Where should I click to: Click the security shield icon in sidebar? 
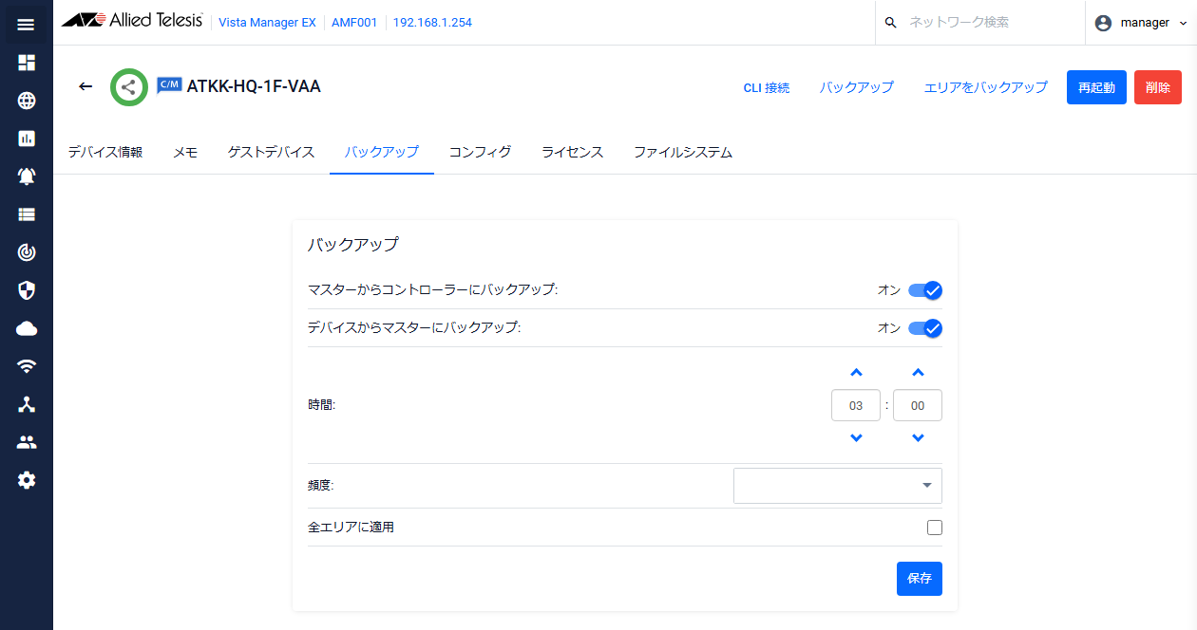coord(26,289)
